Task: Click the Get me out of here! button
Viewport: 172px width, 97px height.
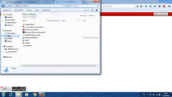Action: (x=161, y=14)
